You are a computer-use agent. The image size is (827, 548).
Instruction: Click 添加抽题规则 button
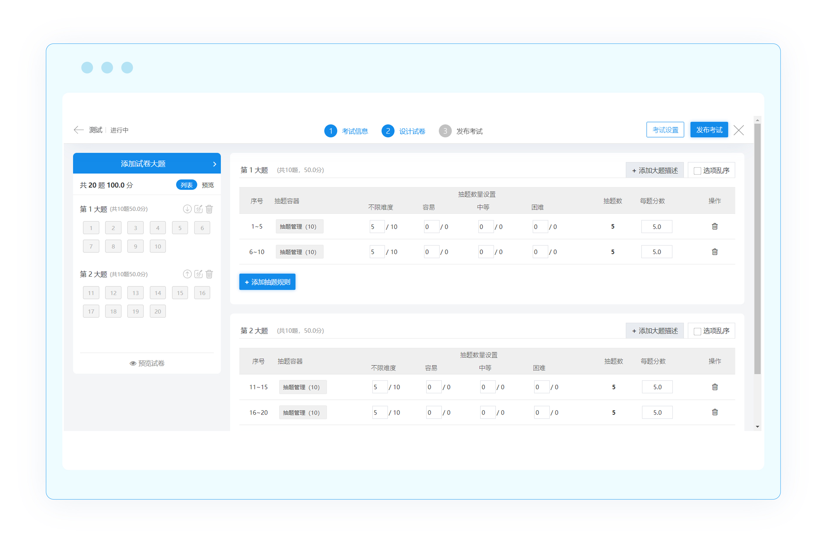[267, 282]
